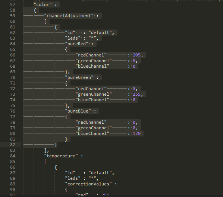This screenshot has height=197, width=223.
Task: Click the value 170 on line 80
Action: click(x=136, y=133)
